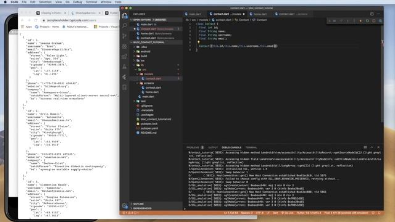Maximize the bottom panel
395x222 pixels.
372,147
